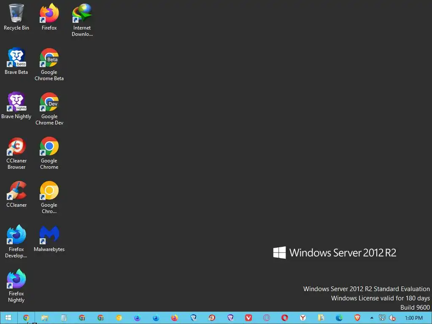The width and height of the screenshot is (432, 324).
Task: Select the Google Chrome Beta desktop shortcut
Action: 49,65
